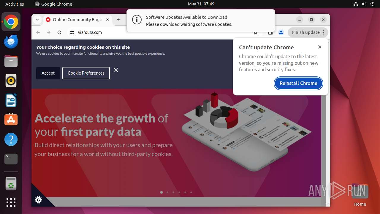Screen dimensions: 380x214
Task: Launch Terminal from the dock
Action: pyautogui.click(x=11, y=159)
